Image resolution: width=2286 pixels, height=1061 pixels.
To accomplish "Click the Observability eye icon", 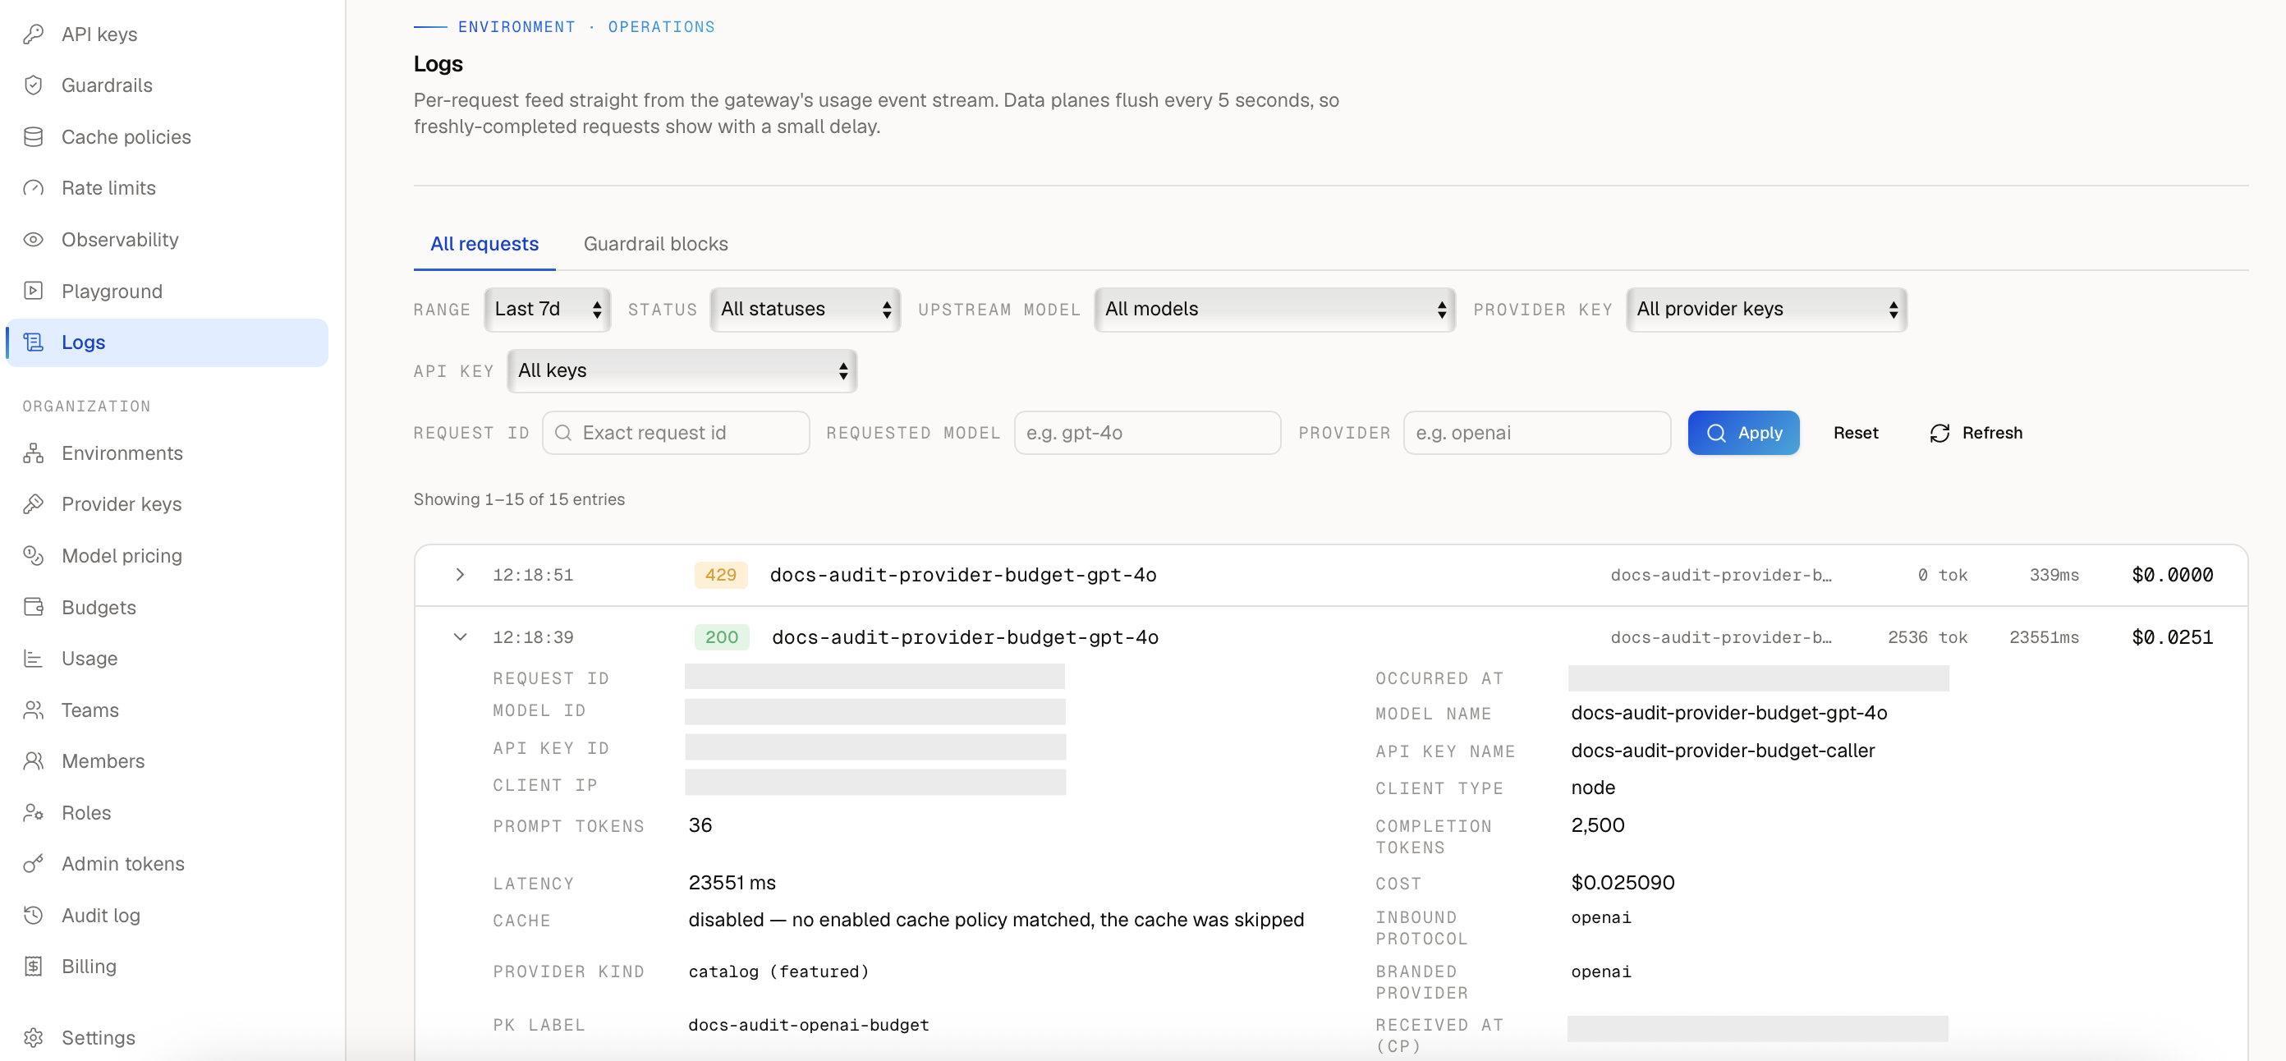I will [34, 240].
